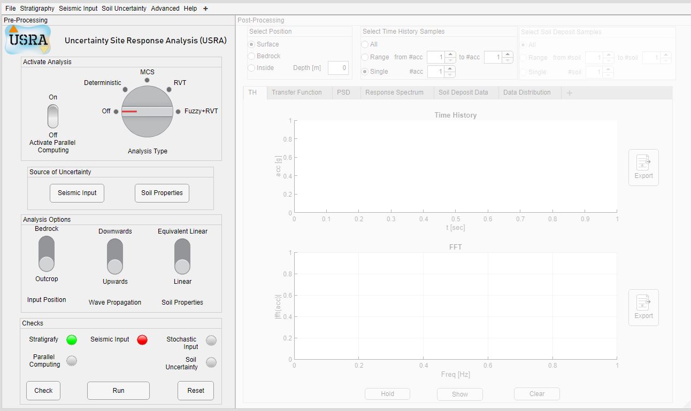Click the Clear button
This screenshot has width=691, height=411.
click(x=537, y=394)
